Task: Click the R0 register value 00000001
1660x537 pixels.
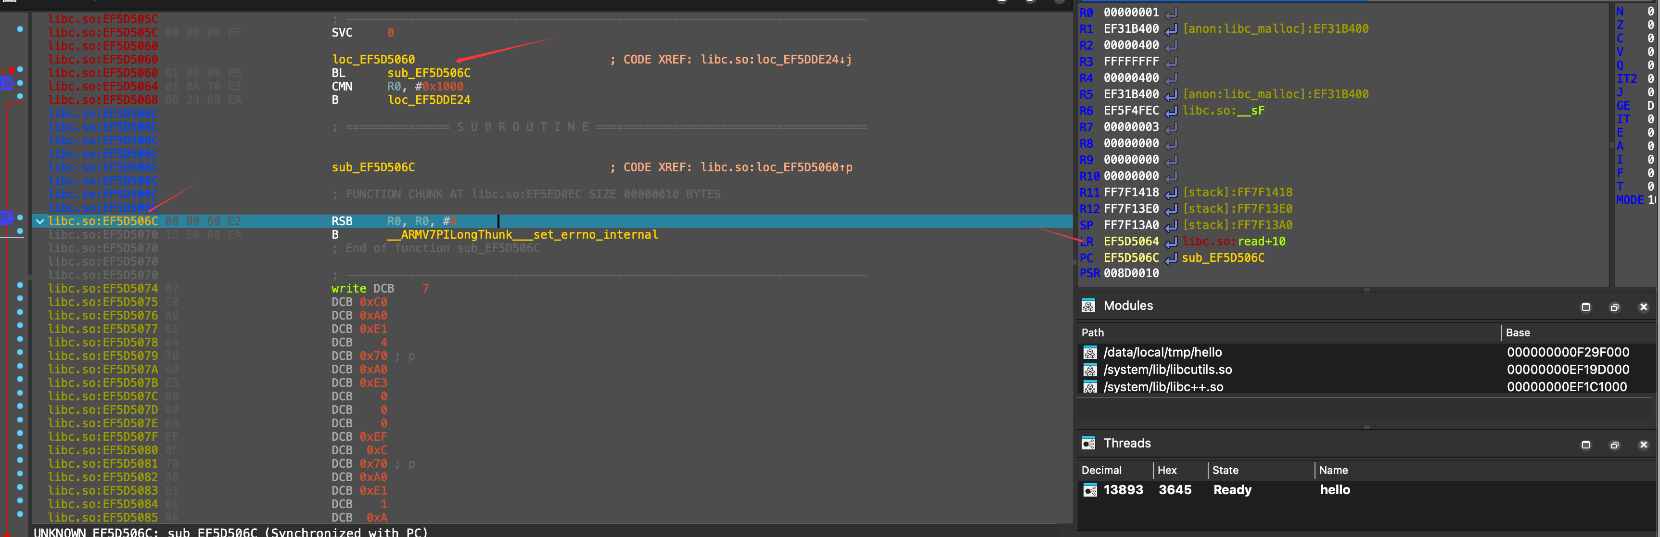Action: tap(1130, 12)
